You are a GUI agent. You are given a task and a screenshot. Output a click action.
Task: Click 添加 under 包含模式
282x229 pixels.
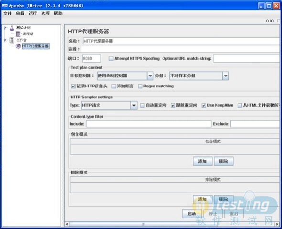(x=203, y=161)
